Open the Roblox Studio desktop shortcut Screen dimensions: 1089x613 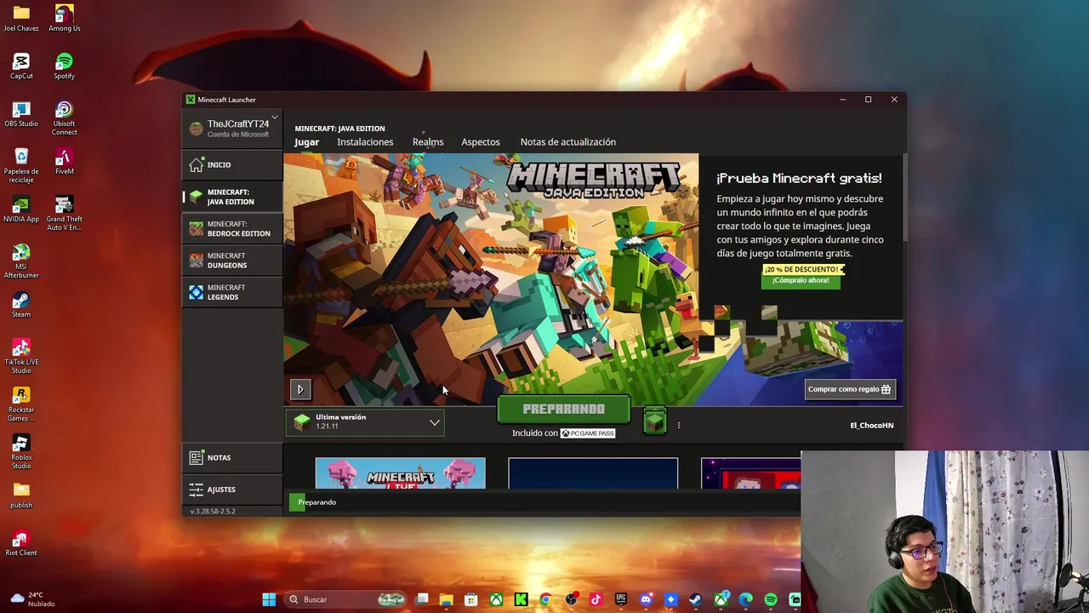21,451
